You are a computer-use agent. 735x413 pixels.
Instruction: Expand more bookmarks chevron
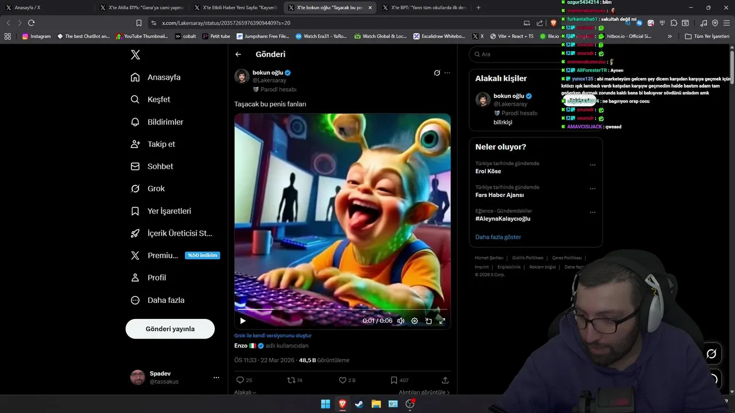[x=670, y=36]
